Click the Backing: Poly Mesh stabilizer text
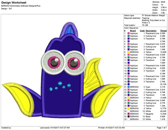The width and height of the screenshot is (168, 130). [x=154, y=22]
